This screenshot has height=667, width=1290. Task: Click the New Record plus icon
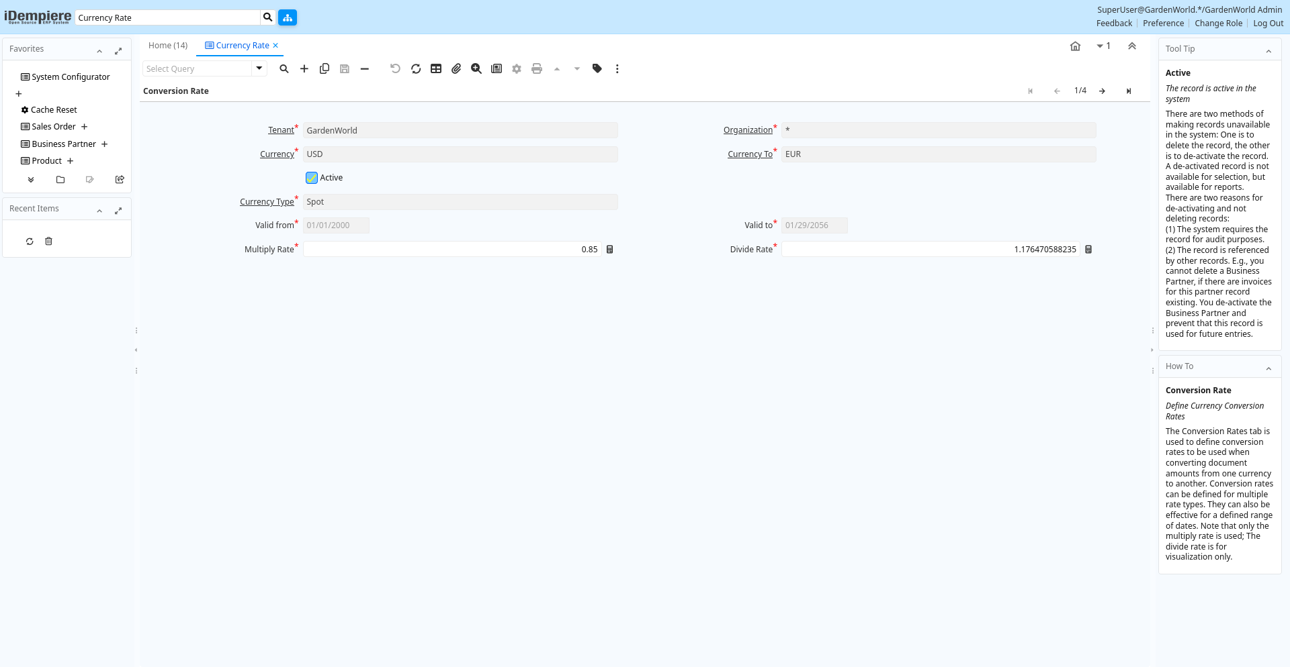pyautogui.click(x=304, y=68)
